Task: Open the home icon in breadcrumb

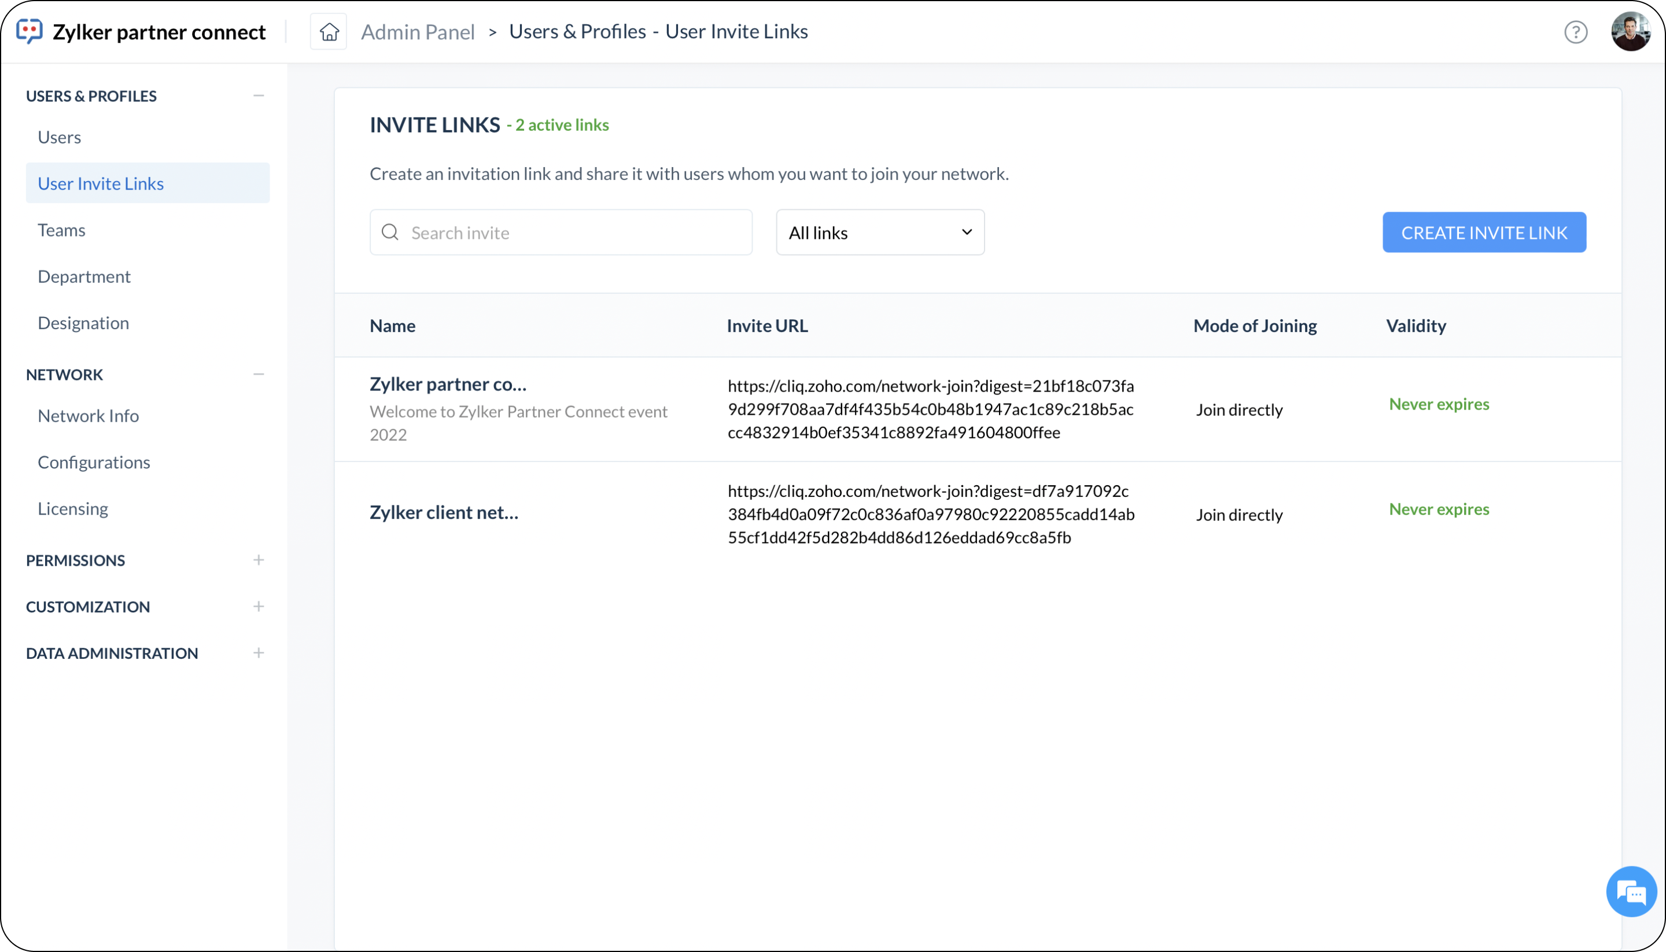Action: coord(329,31)
